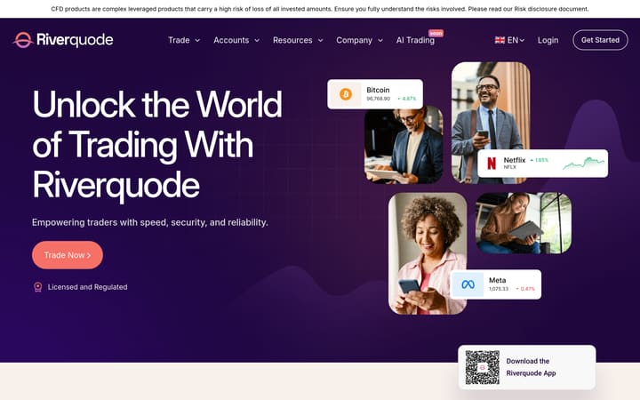Open the Trade menu
Screen dimensions: 640x400
click(179, 40)
